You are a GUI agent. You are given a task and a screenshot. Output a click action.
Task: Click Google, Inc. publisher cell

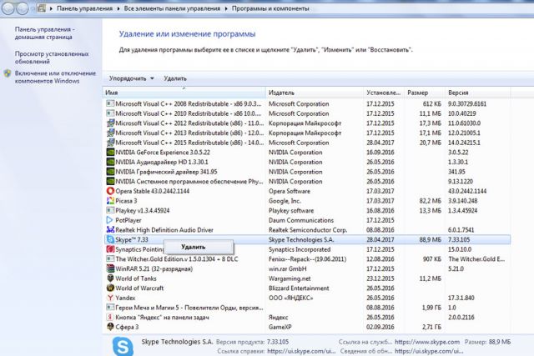(285, 201)
